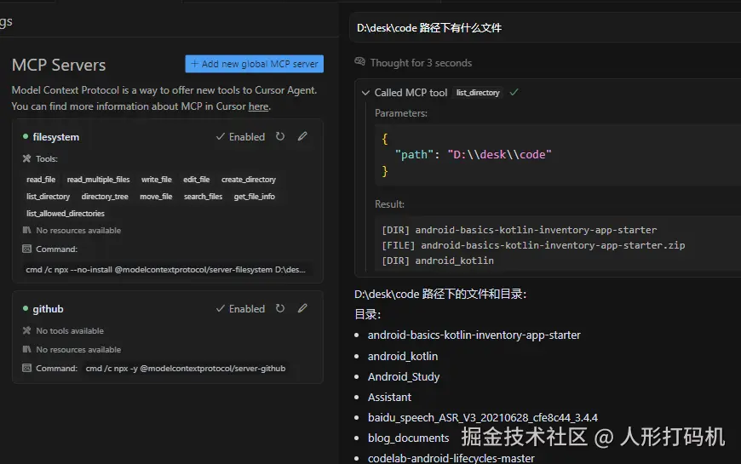
Task: Click baidu_speech_ASR_V3 bullet item
Action: 482,418
